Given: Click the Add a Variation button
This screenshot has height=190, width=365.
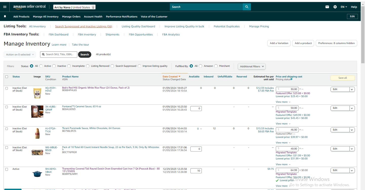Looking at the screenshot, I should click(279, 43).
